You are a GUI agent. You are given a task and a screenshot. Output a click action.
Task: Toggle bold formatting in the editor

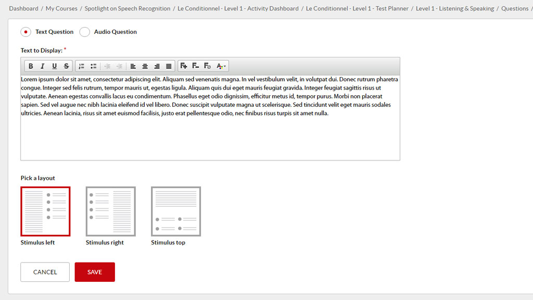[x=31, y=66]
